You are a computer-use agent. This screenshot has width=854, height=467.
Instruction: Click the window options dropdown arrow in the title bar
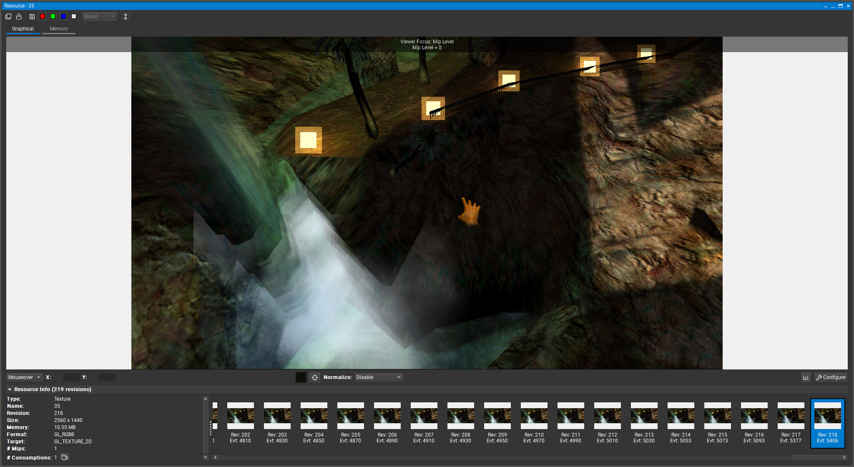coord(826,6)
